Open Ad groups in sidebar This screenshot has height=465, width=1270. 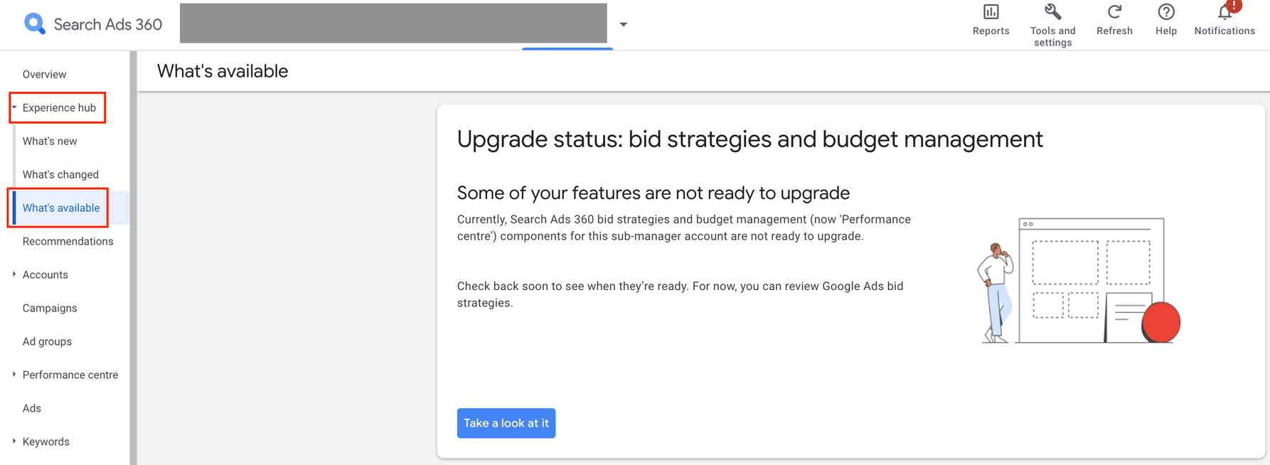(47, 341)
